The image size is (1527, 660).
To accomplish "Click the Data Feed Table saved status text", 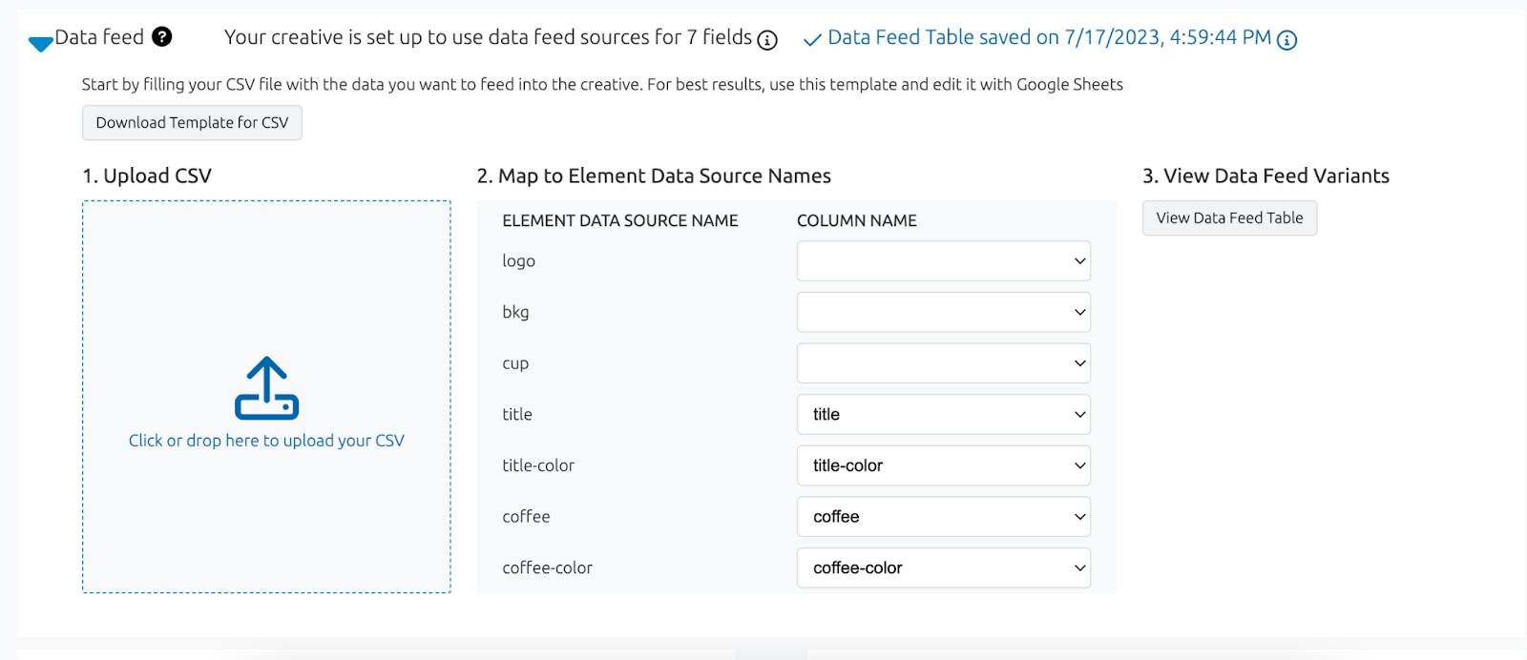I will [x=1049, y=37].
